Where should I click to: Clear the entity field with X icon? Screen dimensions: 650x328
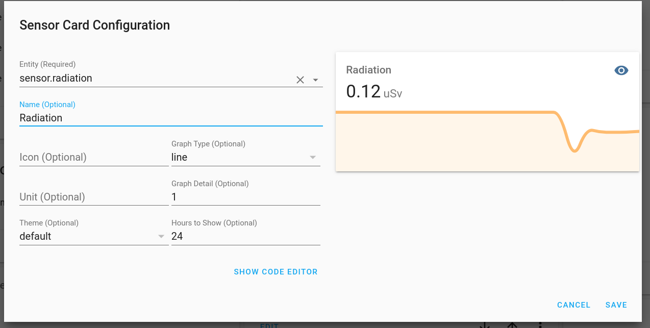tap(300, 80)
